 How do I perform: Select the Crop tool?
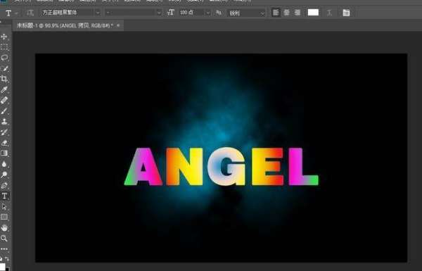pyautogui.click(x=4, y=79)
